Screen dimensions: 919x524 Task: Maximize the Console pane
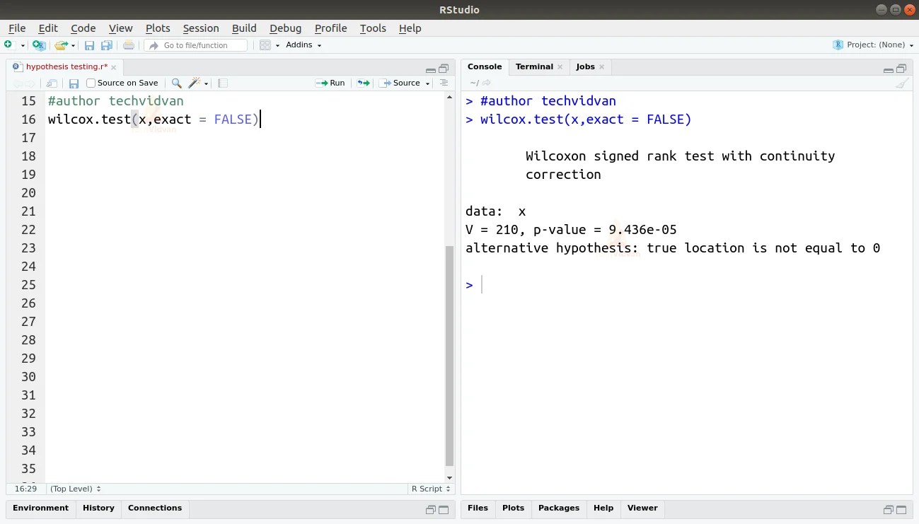click(x=901, y=69)
